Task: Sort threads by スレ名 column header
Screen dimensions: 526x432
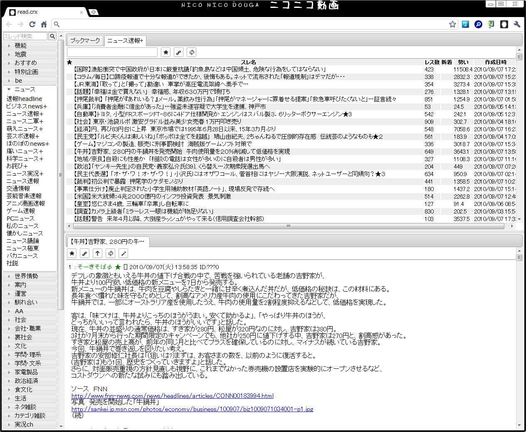Action: coord(248,62)
